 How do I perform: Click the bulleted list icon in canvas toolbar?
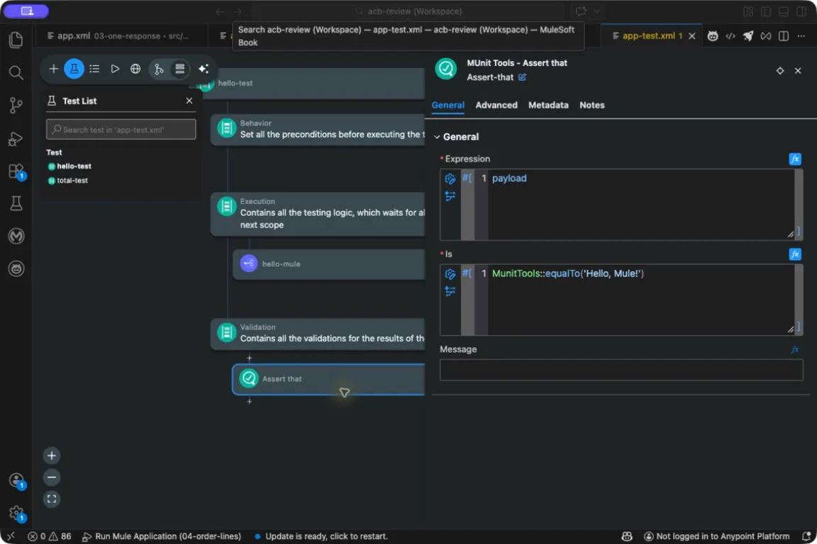click(x=94, y=69)
